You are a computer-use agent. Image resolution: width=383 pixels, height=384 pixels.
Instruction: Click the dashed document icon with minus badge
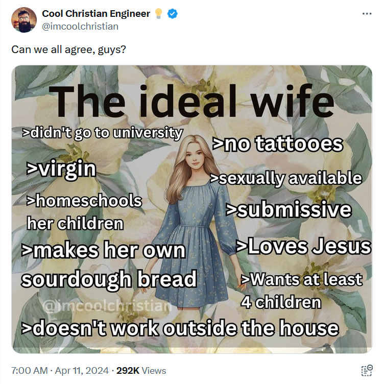[366, 371]
